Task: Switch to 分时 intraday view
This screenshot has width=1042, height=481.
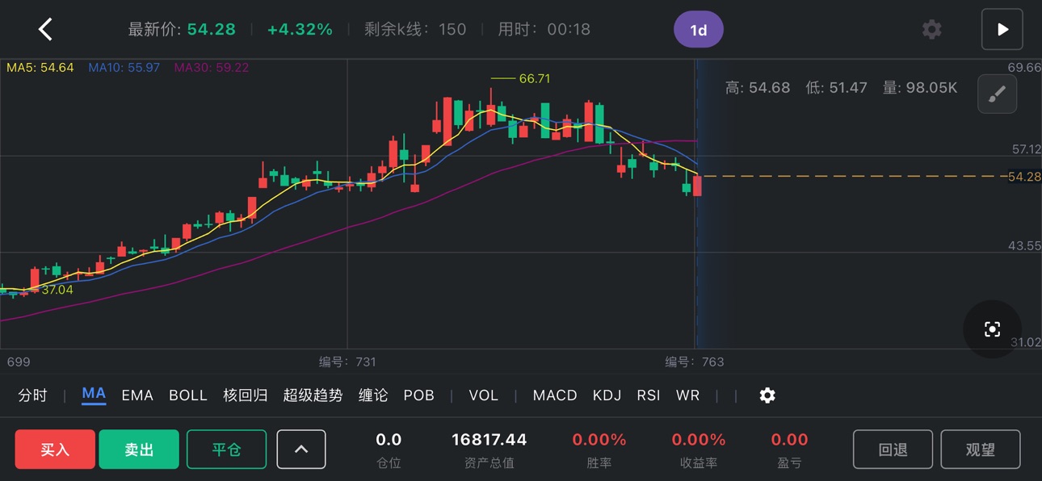Action: pyautogui.click(x=33, y=395)
